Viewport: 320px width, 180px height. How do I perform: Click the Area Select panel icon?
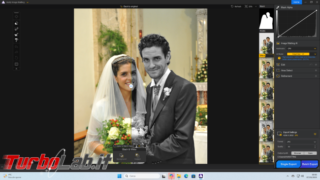(x=278, y=71)
